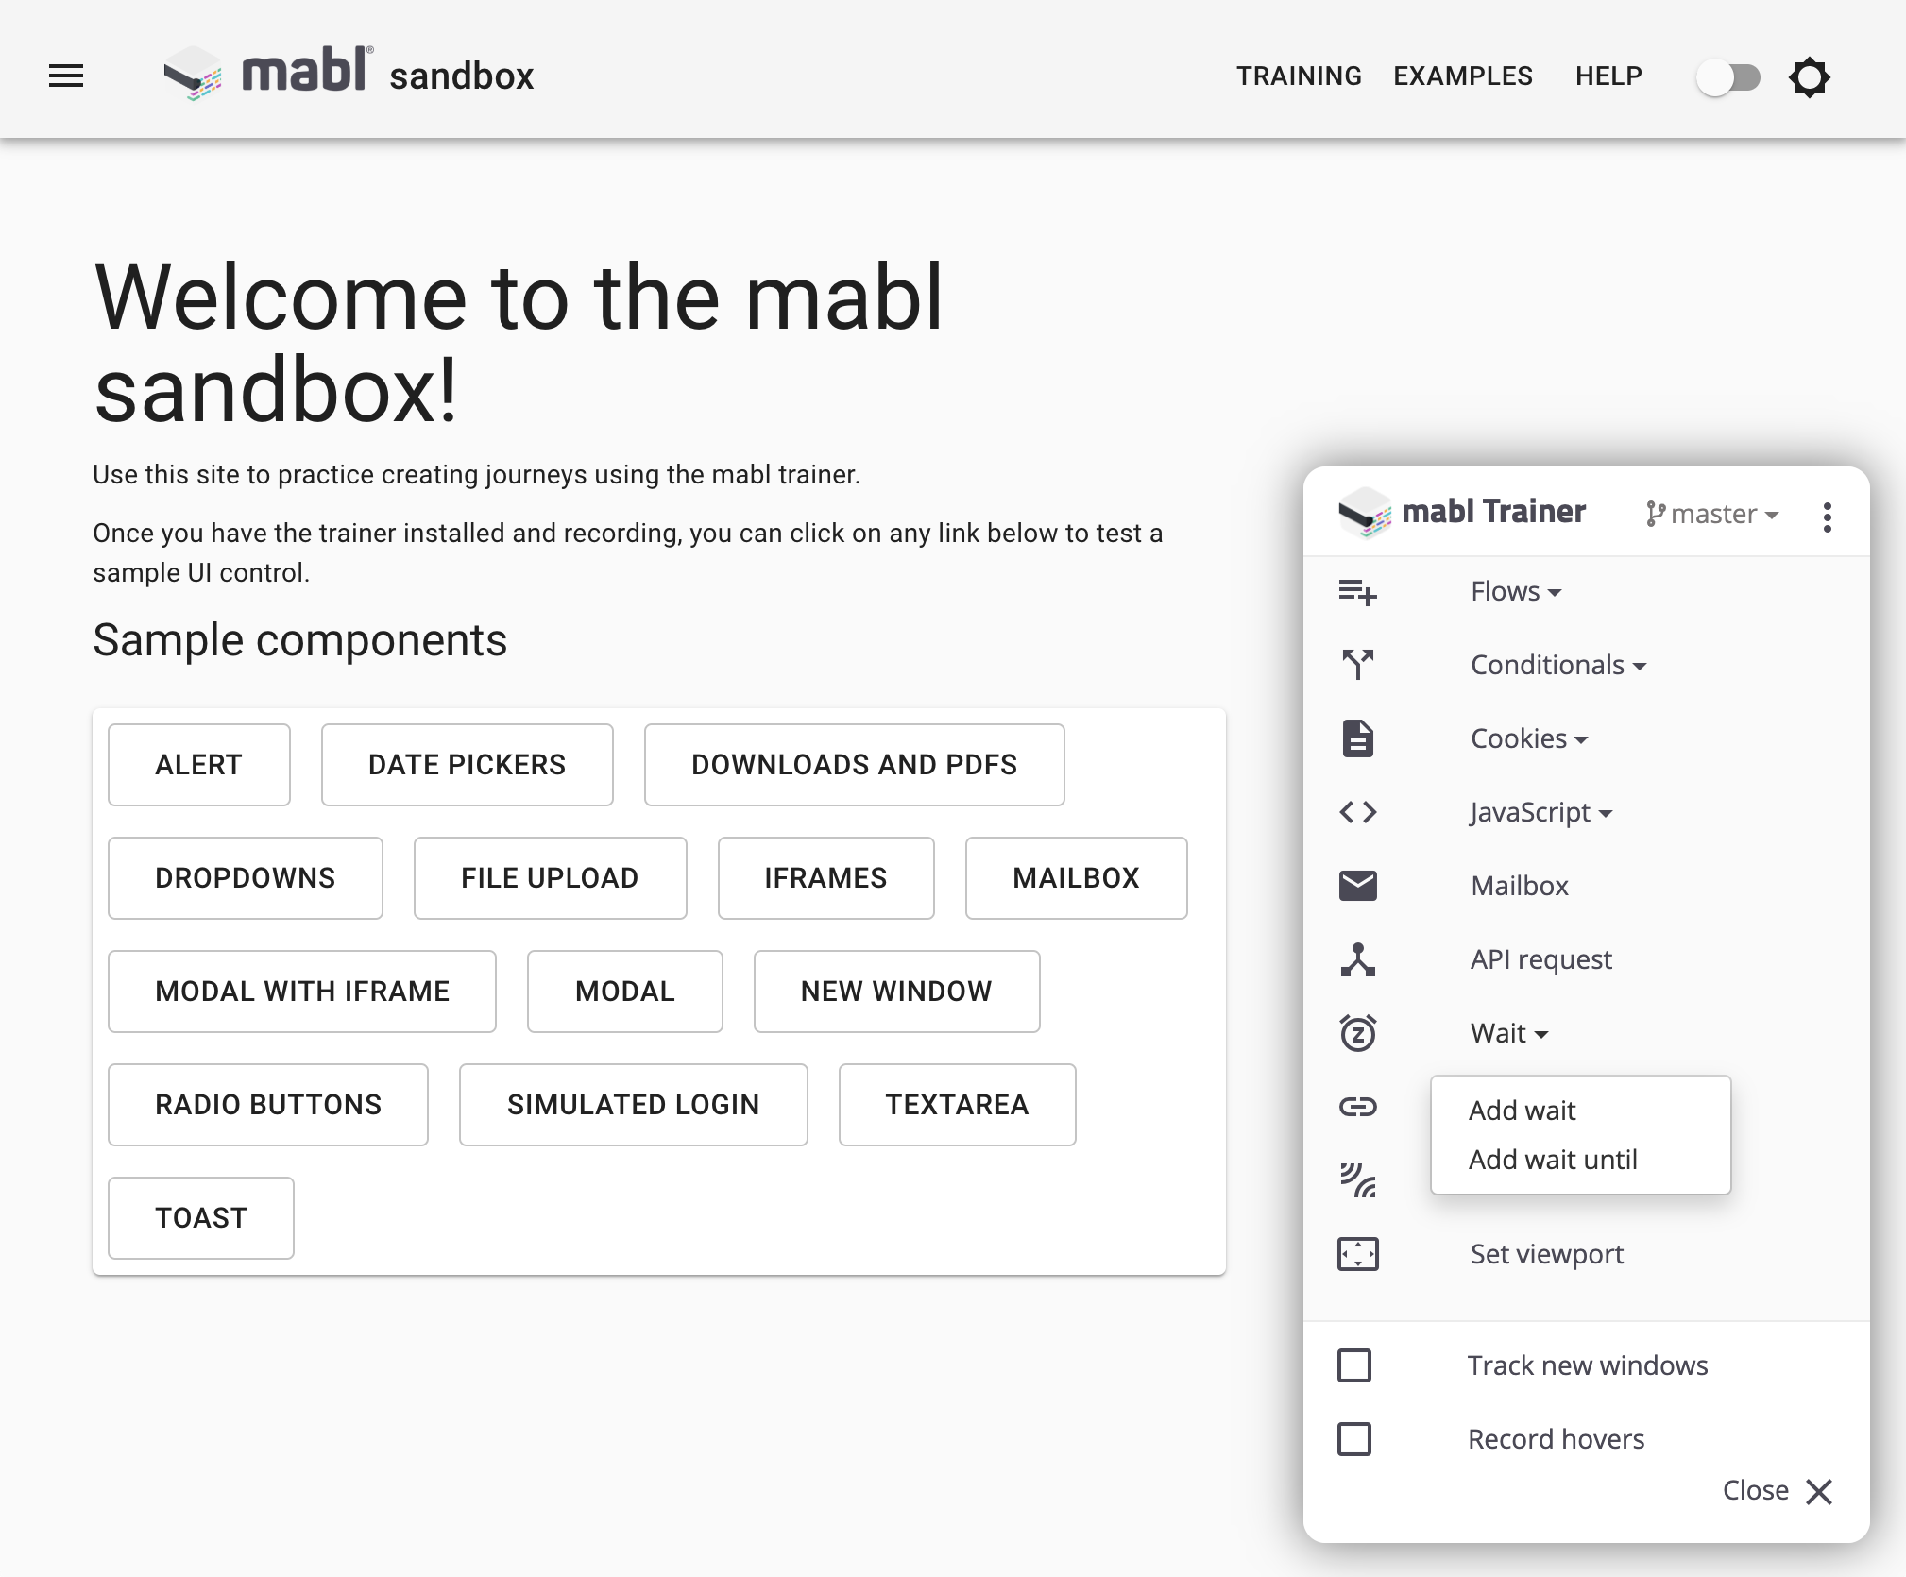Open the DROPDOWNS sample page
Image resolution: width=1906 pixels, height=1577 pixels.
click(x=246, y=878)
